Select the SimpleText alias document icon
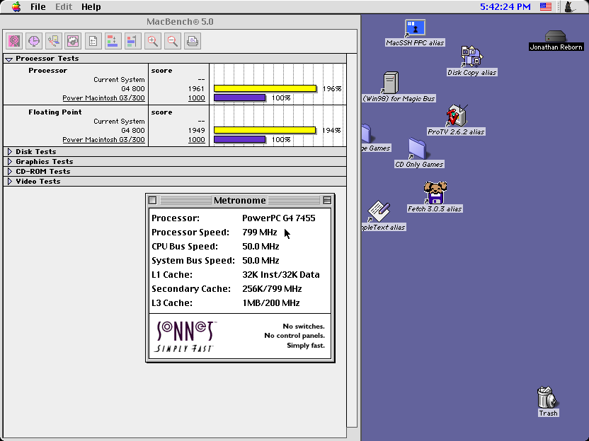 pyautogui.click(x=379, y=211)
